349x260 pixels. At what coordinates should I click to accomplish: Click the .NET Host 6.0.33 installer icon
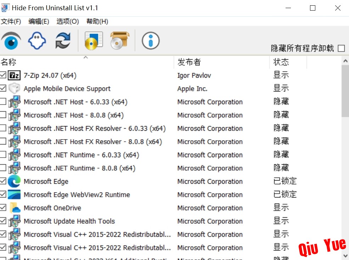[14, 102]
